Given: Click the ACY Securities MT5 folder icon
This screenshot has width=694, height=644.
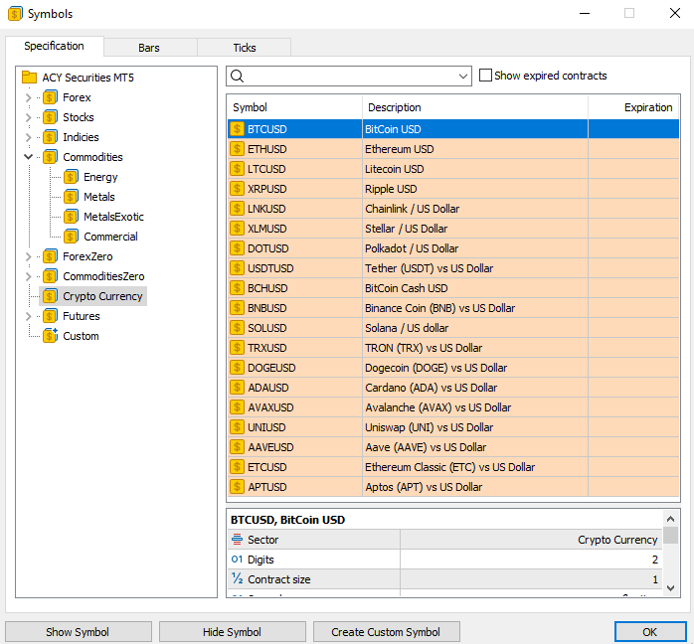Looking at the screenshot, I should (29, 78).
